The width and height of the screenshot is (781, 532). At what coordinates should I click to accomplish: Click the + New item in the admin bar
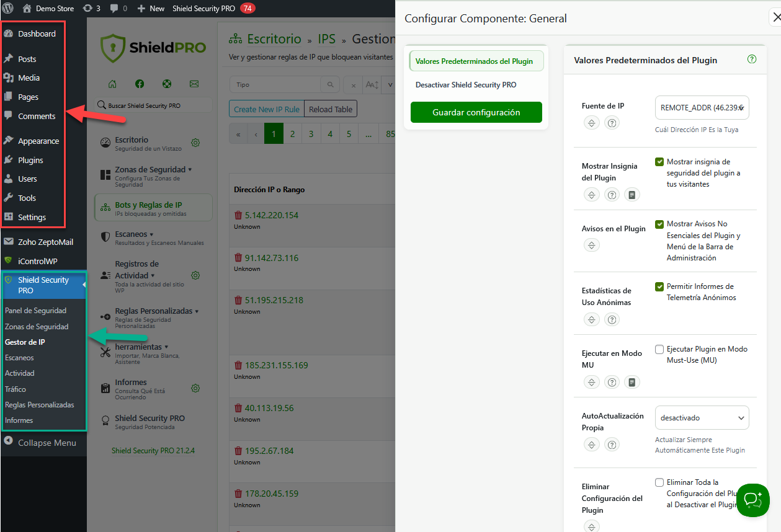(151, 9)
